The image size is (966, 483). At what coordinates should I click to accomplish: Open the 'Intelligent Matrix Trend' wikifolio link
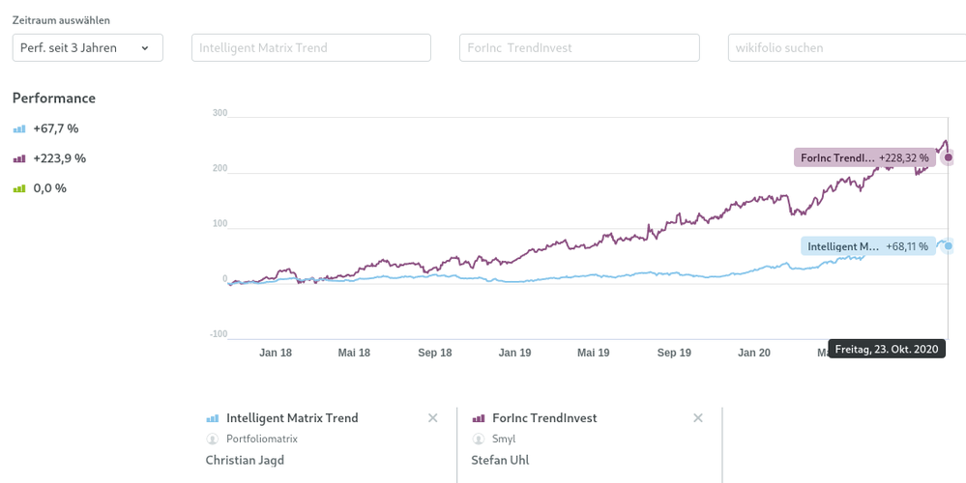coord(292,418)
